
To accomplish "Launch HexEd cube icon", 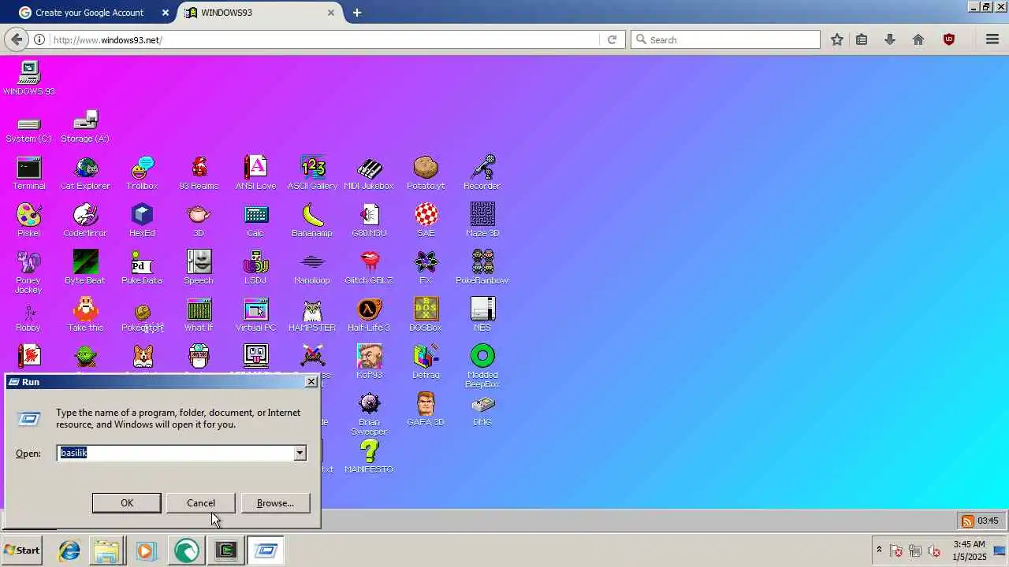I will click(142, 220).
